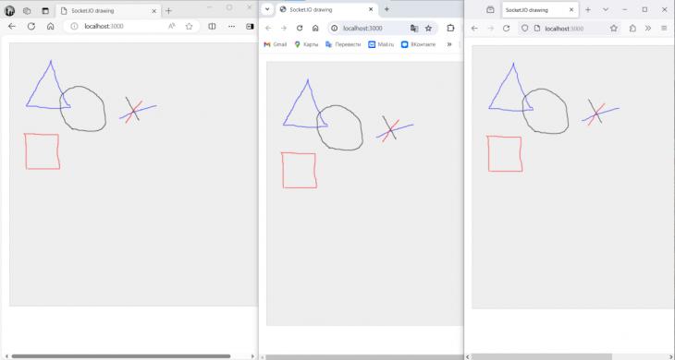Open Firefox hamburger application menu
Image resolution: width=675 pixels, height=360 pixels.
[x=664, y=29]
